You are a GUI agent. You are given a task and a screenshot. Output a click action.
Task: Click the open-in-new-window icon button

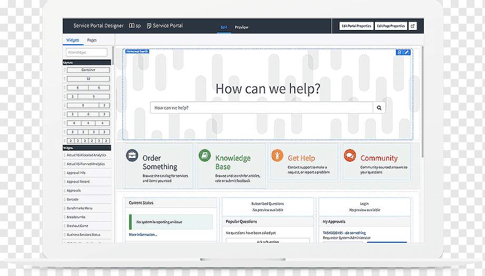coord(413,26)
